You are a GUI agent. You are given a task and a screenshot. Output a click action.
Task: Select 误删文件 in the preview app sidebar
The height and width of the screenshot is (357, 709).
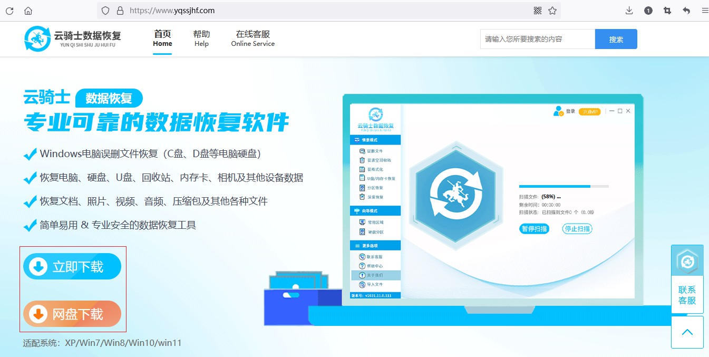coord(371,151)
